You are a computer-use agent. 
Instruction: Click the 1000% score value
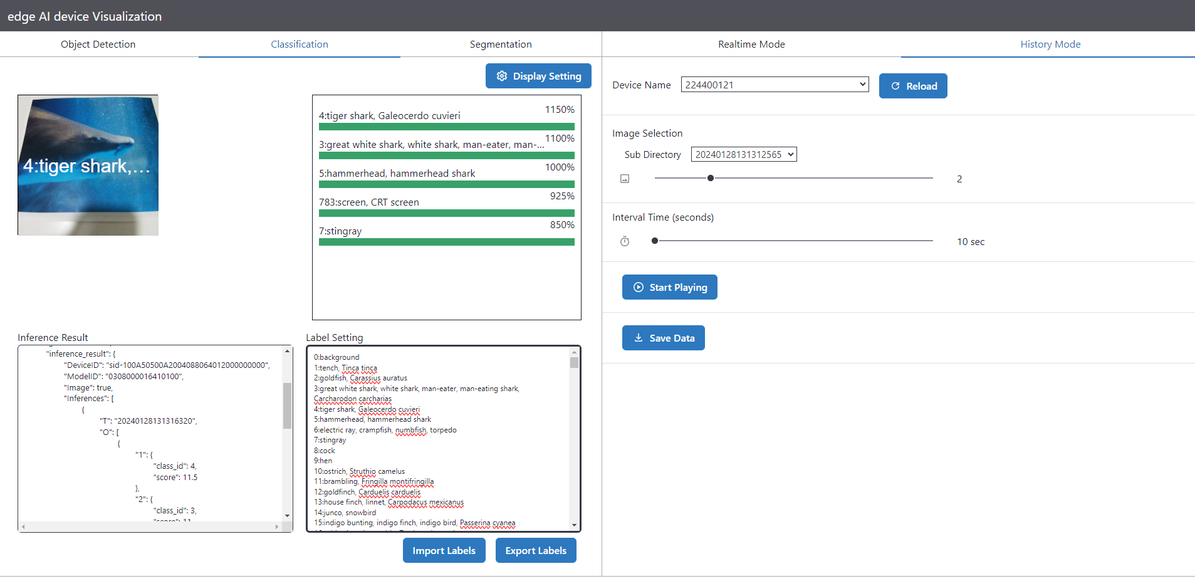click(560, 167)
